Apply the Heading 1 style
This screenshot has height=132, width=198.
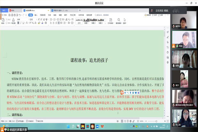pos(86,20)
